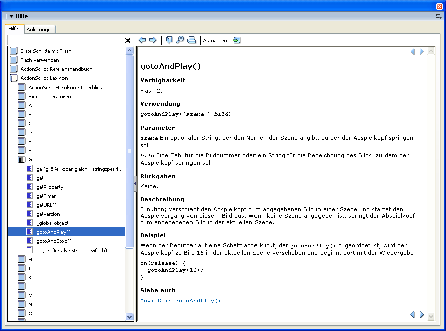The image size is (446, 331).
Task: Close the table of contents pane
Action: tap(128, 40)
